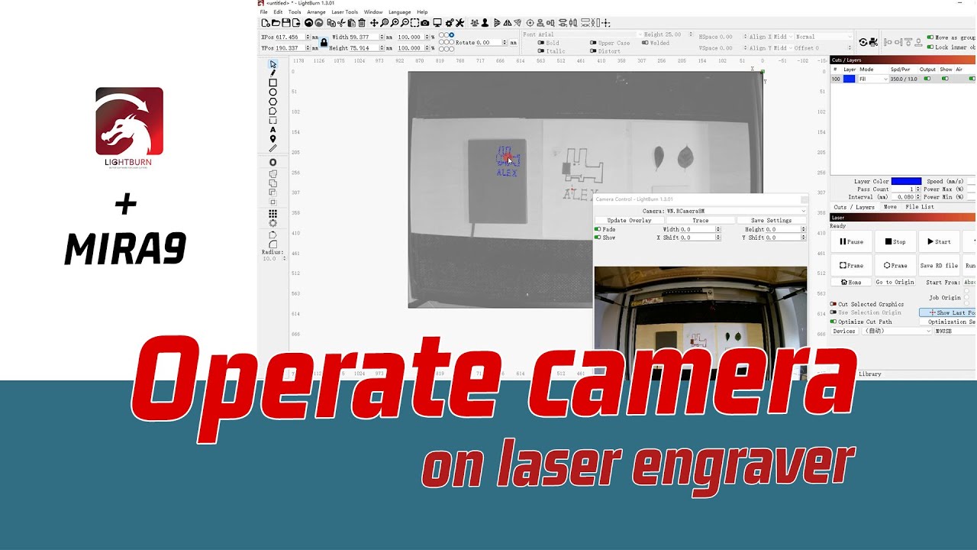This screenshot has width=977, height=550.
Task: Click the camera capture toolbar icon
Action: [x=425, y=23]
